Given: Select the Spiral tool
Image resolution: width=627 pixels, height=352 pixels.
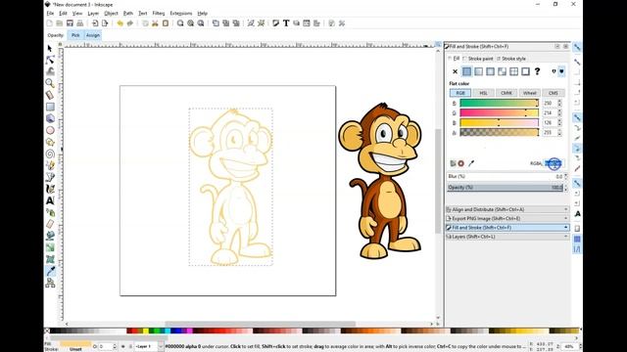Looking at the screenshot, I should pos(50,154).
